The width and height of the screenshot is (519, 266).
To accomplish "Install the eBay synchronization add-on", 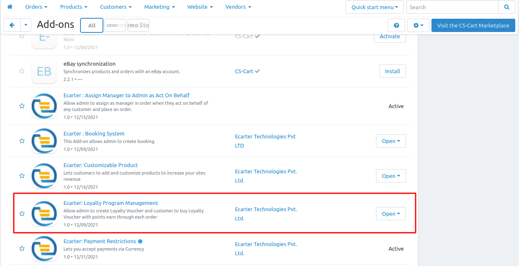I will [392, 71].
